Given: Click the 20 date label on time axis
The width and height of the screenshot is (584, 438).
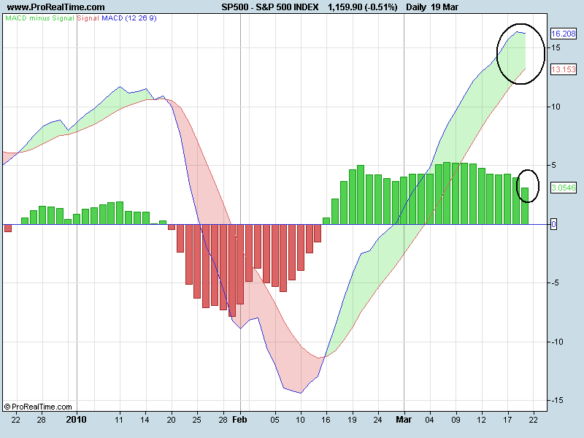Looking at the screenshot, I should point(171,420).
